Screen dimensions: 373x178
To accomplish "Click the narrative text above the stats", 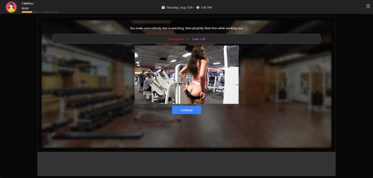I will 186,28.
